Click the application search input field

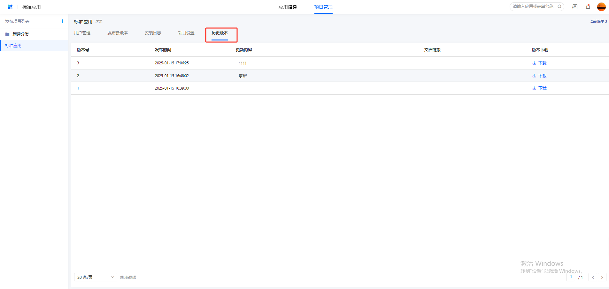pos(533,6)
